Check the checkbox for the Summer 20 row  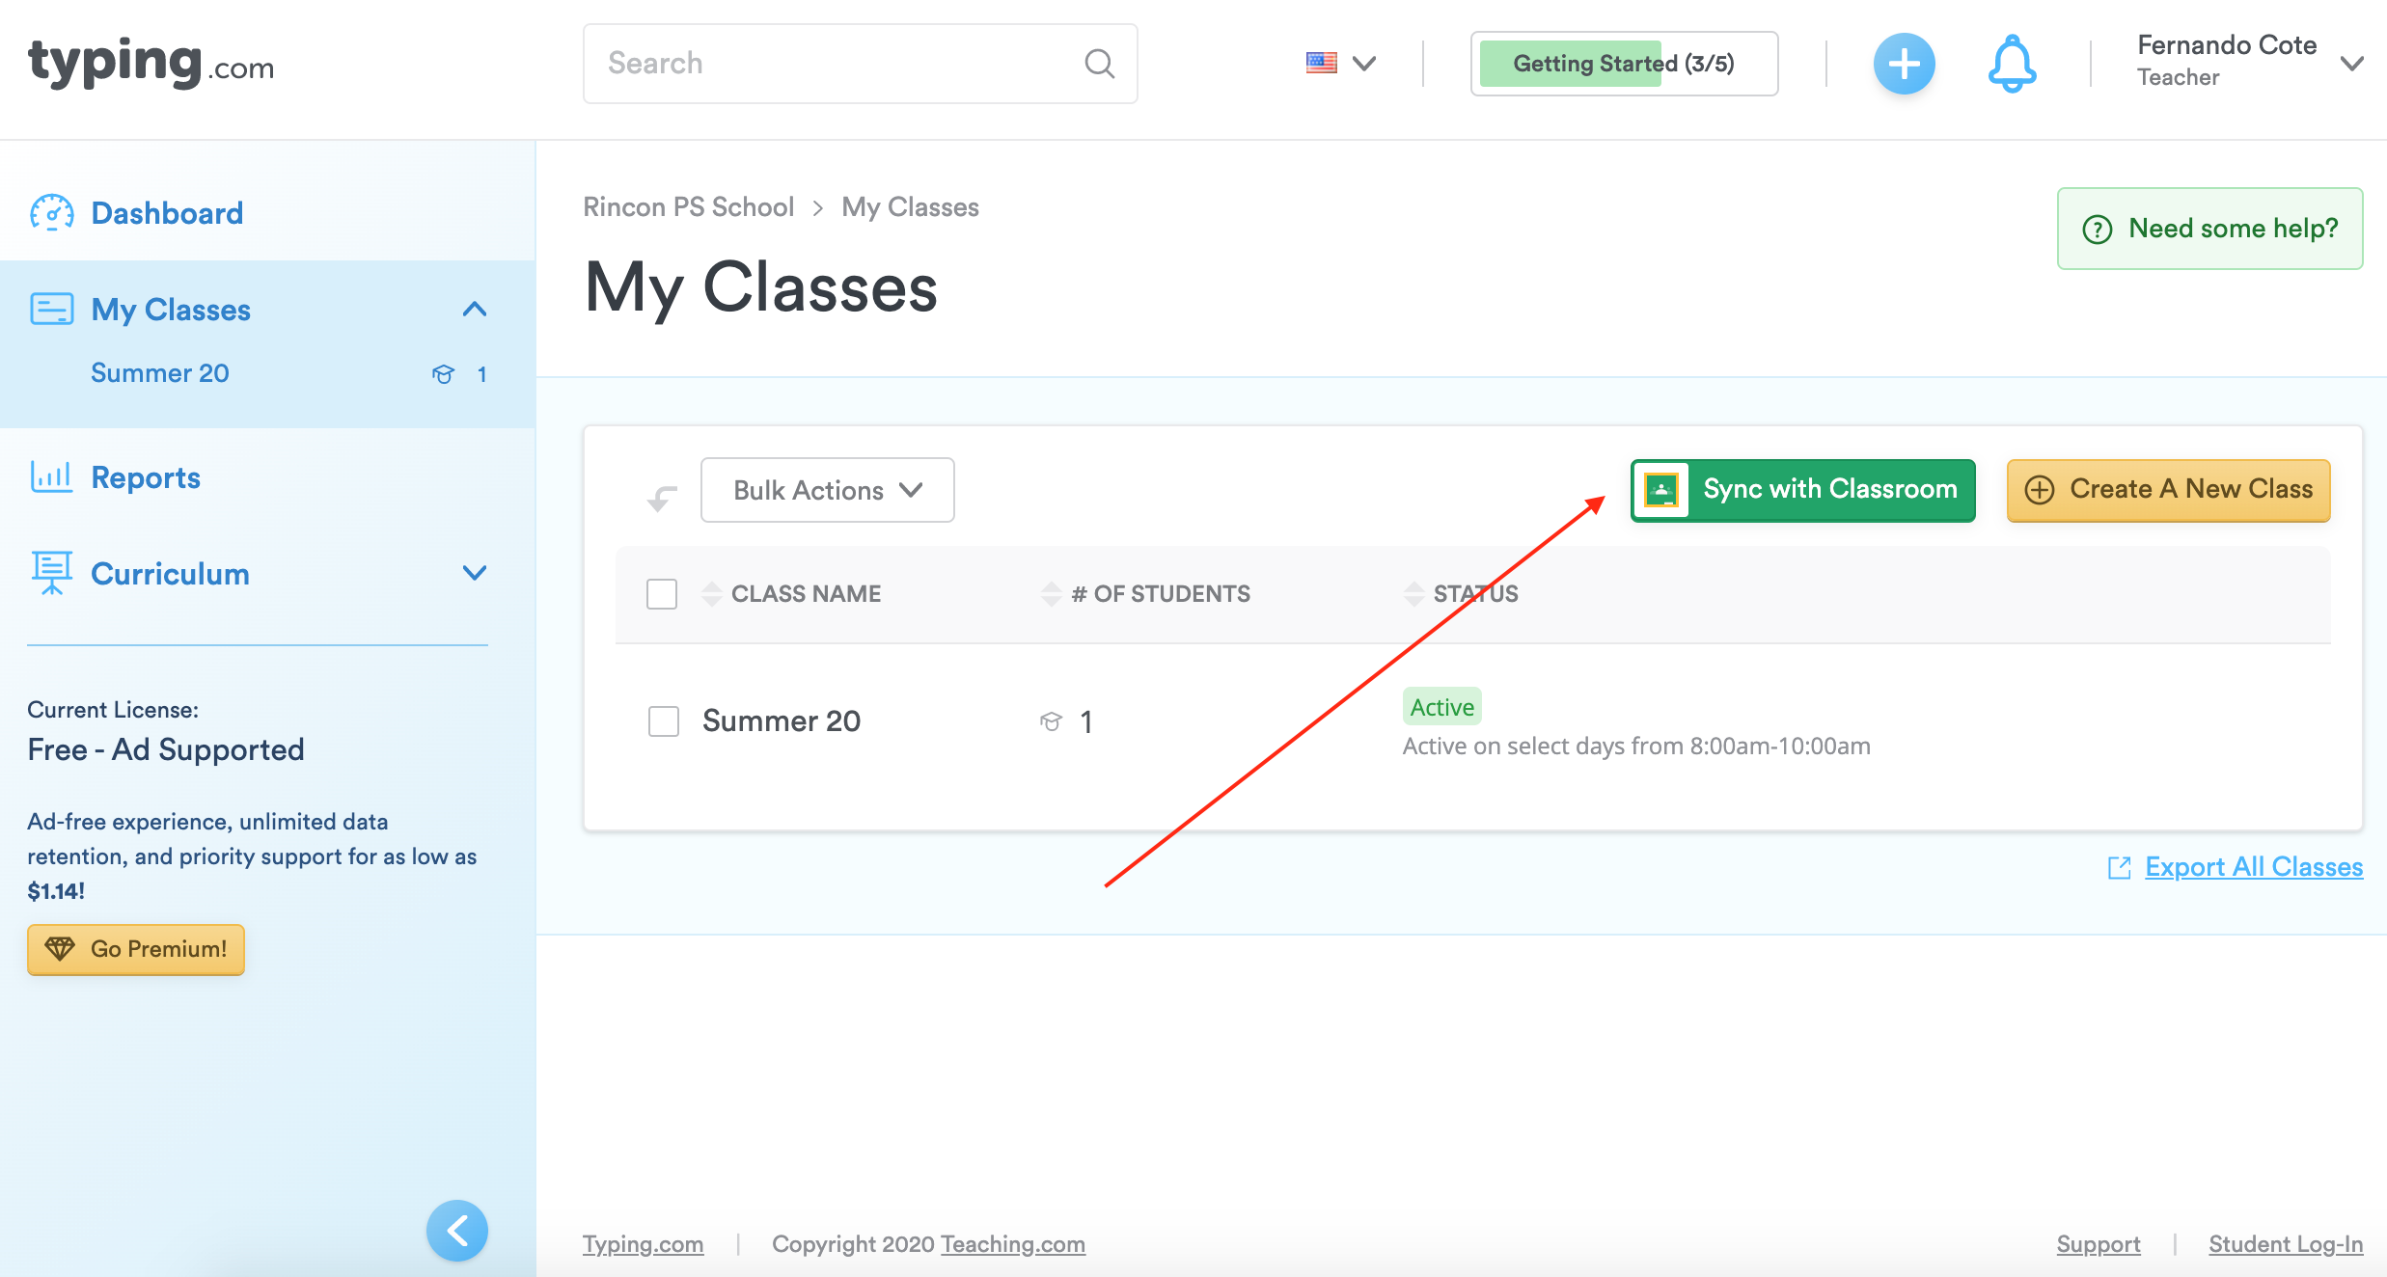[663, 720]
